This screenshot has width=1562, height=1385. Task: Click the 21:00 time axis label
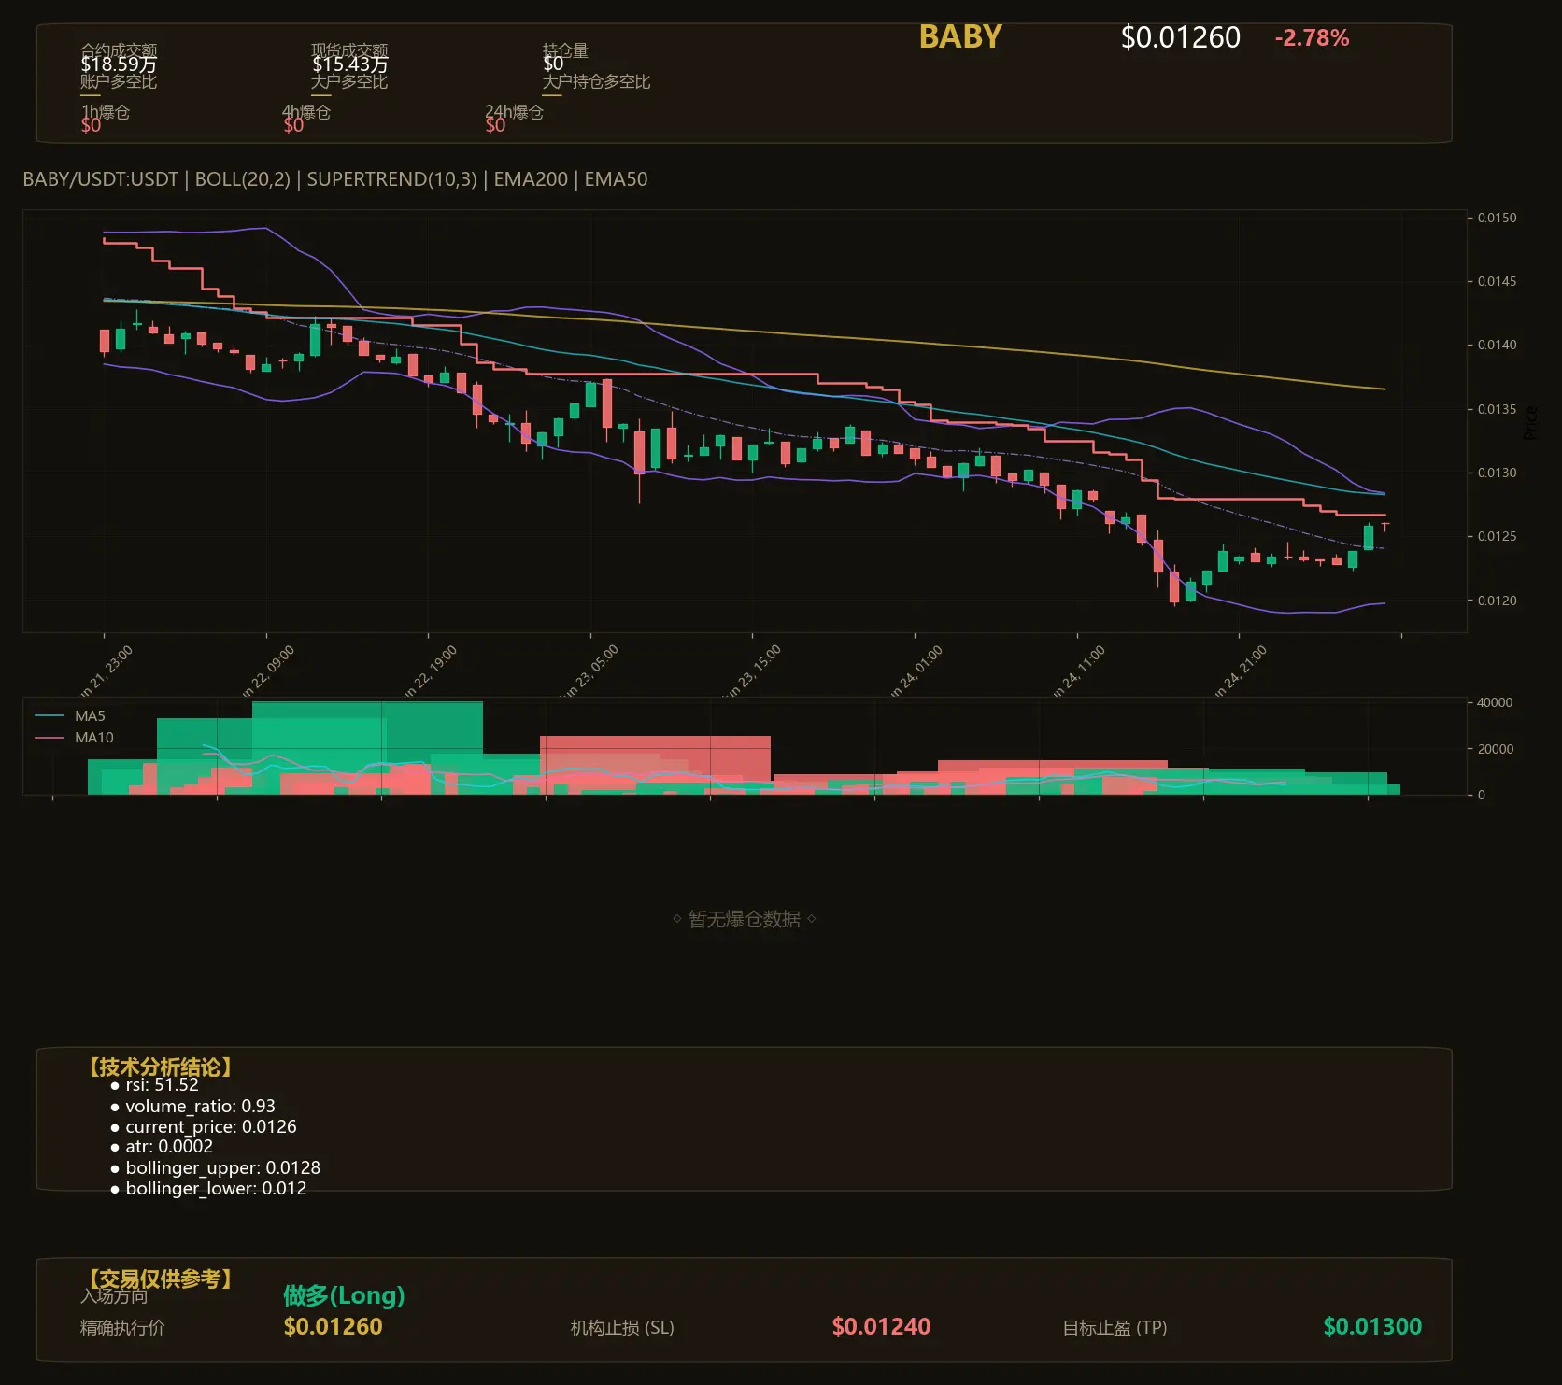(x=1240, y=672)
